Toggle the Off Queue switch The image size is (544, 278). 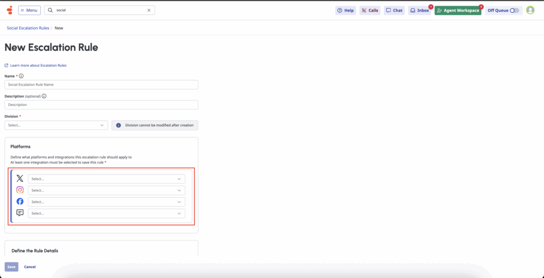pos(514,10)
